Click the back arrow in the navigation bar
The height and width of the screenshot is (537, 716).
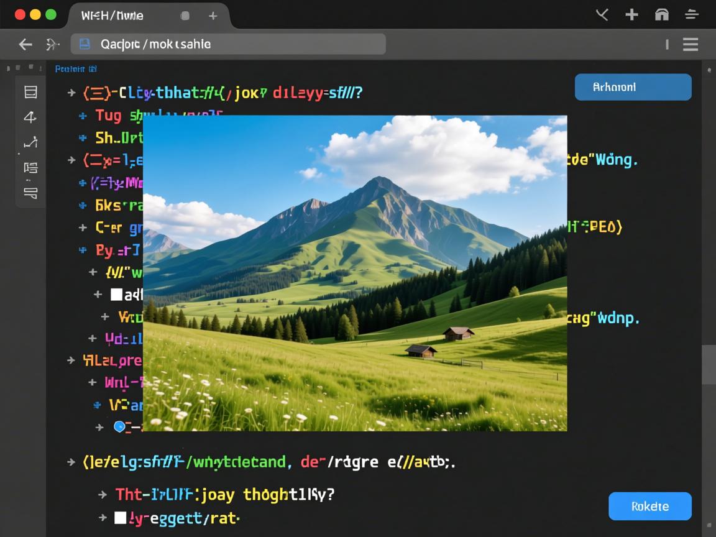point(25,44)
